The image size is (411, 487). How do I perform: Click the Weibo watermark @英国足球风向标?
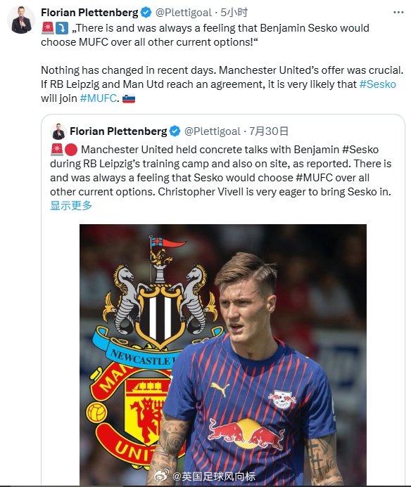tap(205, 476)
